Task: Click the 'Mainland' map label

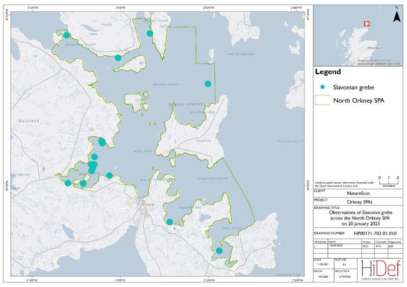Action: [29, 121]
